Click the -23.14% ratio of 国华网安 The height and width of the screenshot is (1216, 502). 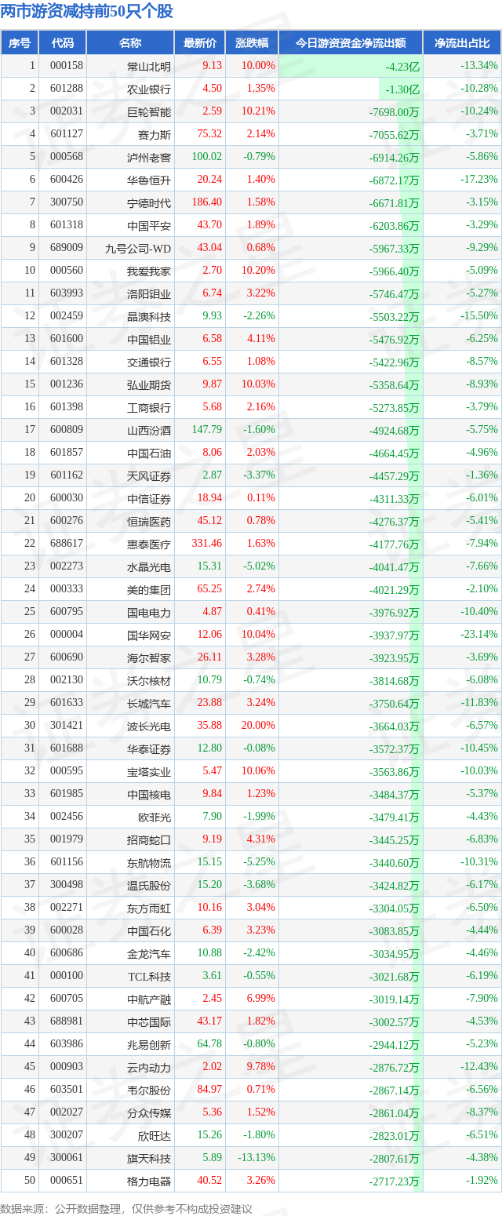478,635
